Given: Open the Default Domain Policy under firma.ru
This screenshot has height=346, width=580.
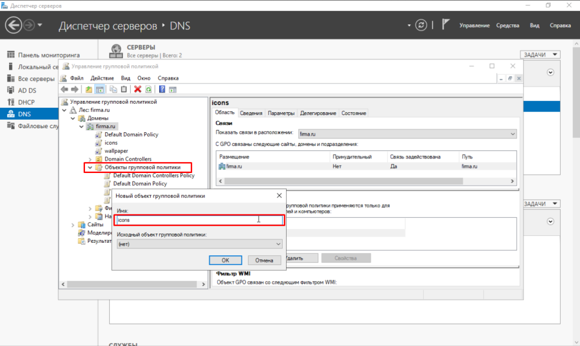Looking at the screenshot, I should click(131, 134).
